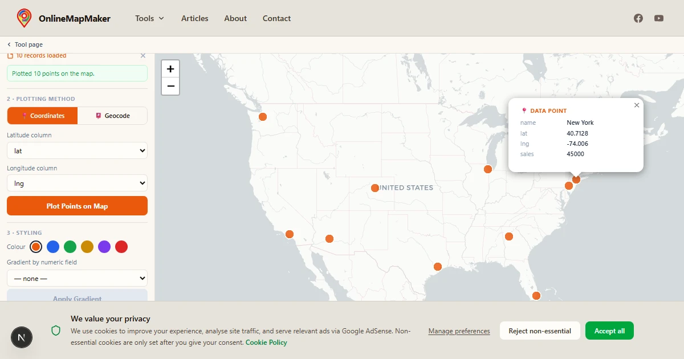Click the OnlineMapMaker brand name

(x=75, y=18)
